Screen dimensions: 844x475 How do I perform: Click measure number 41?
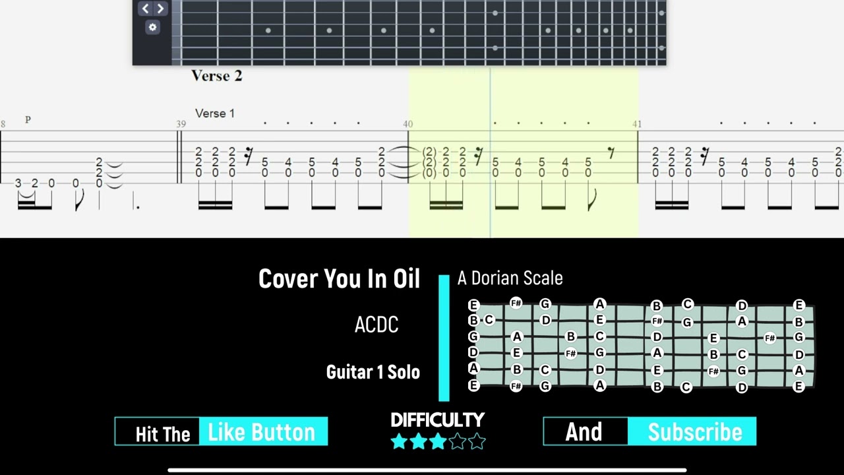637,124
